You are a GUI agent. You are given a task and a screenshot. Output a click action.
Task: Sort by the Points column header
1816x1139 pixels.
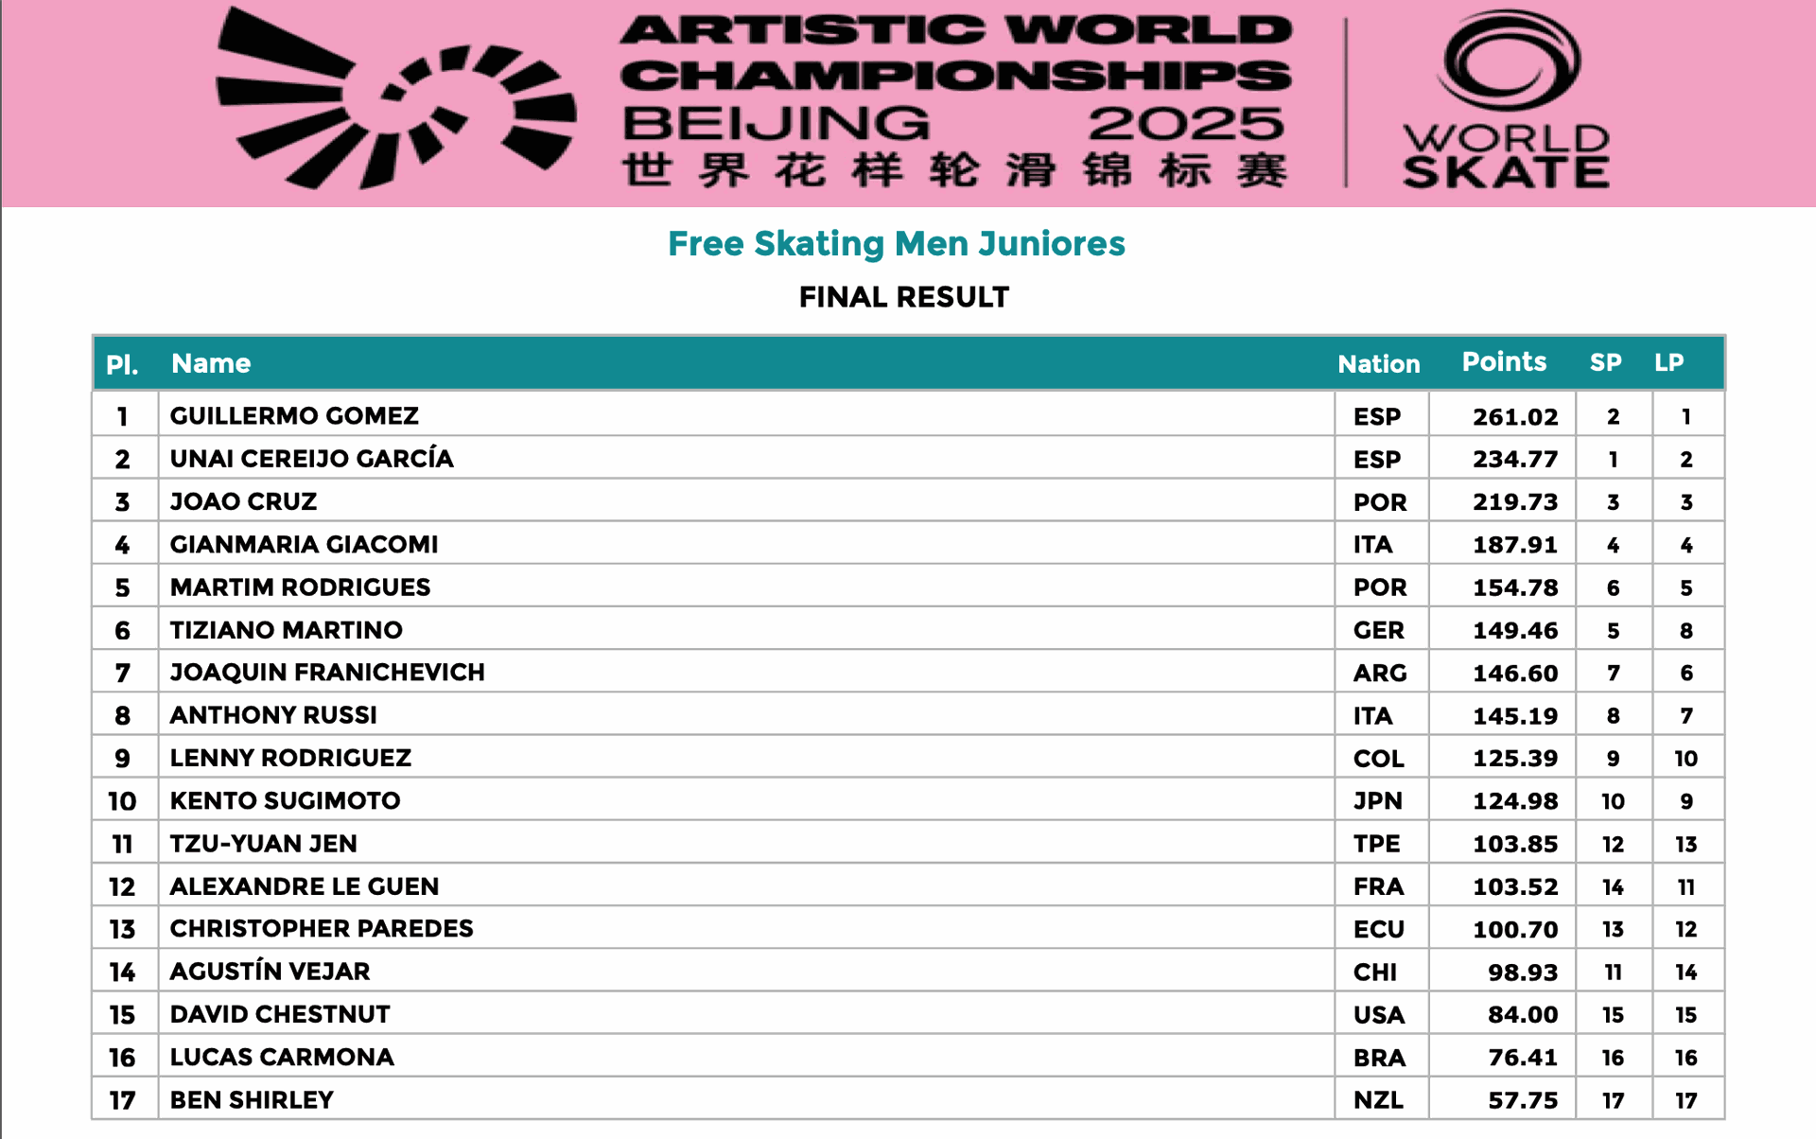(1504, 362)
